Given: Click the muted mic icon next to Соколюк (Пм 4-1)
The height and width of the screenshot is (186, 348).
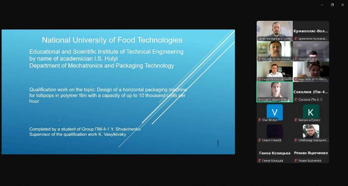Looking at the screenshot, I should tap(296, 100).
